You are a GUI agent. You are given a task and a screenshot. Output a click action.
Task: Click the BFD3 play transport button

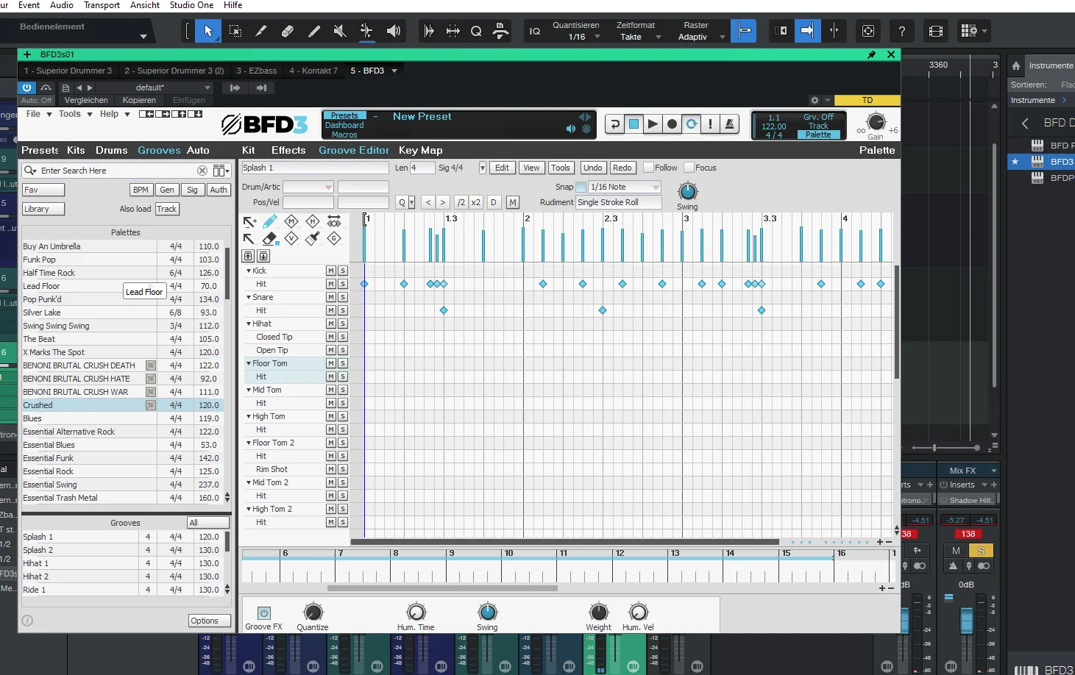pos(653,124)
